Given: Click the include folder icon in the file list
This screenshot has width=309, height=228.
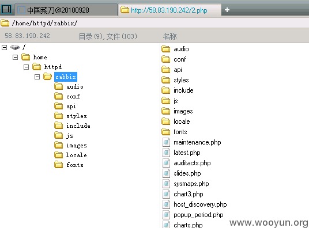Looking at the screenshot, I should click(x=165, y=90).
